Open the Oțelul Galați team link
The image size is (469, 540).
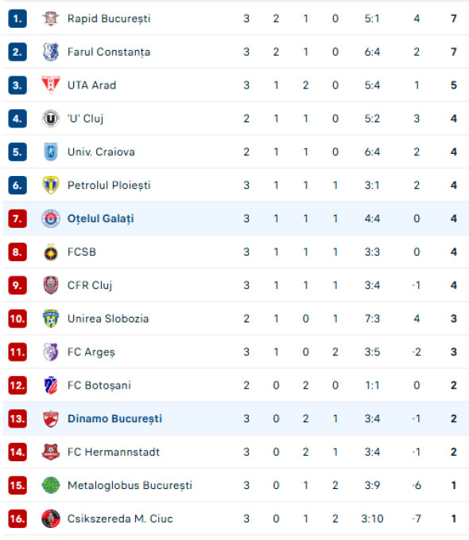click(x=100, y=219)
